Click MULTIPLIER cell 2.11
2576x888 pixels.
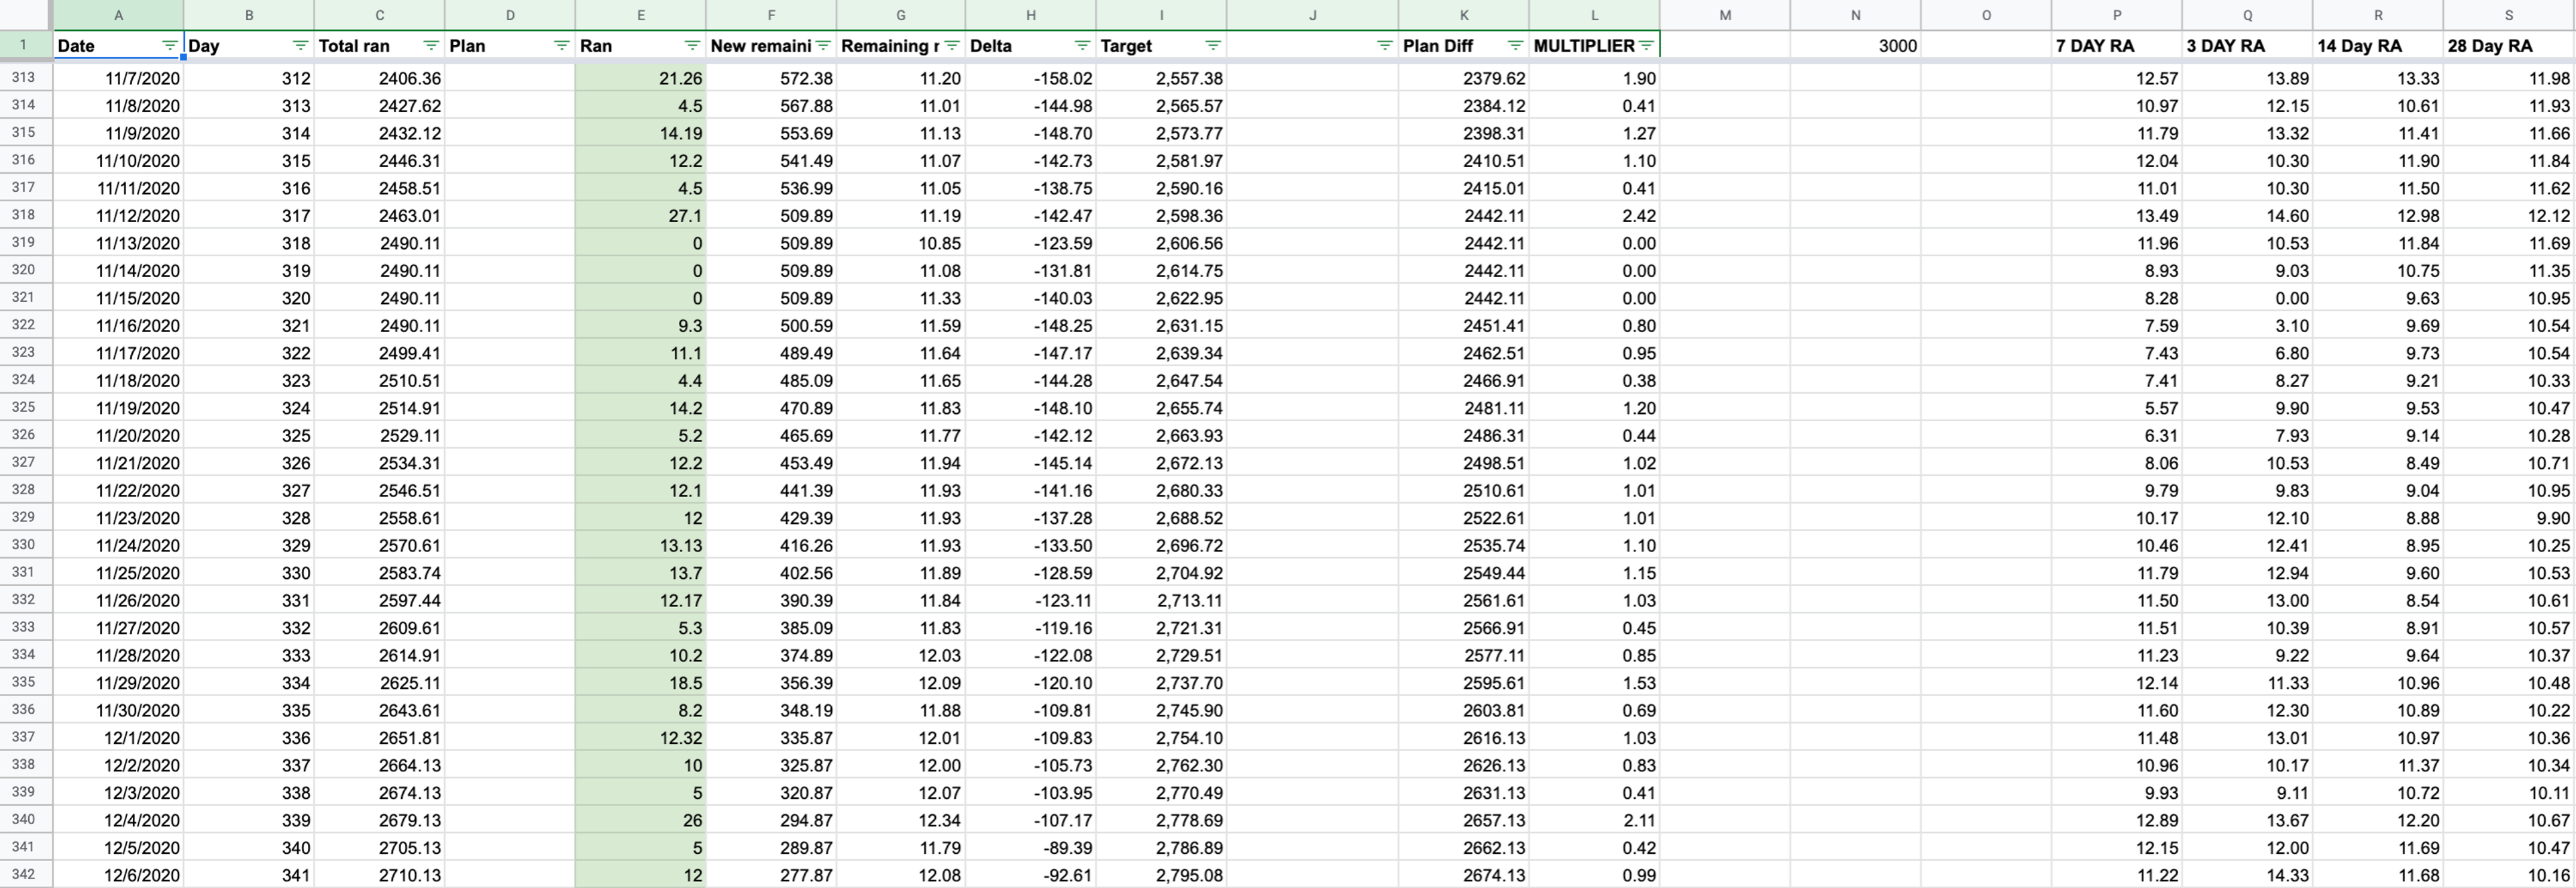point(1594,820)
